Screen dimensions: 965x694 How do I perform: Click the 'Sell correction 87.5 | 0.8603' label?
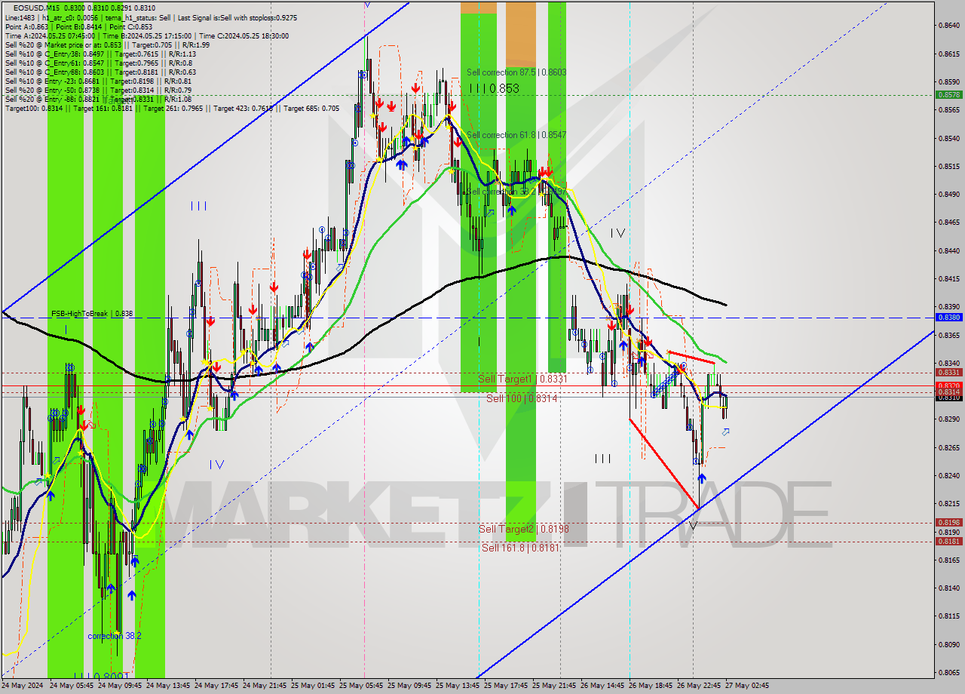pyautogui.click(x=516, y=72)
